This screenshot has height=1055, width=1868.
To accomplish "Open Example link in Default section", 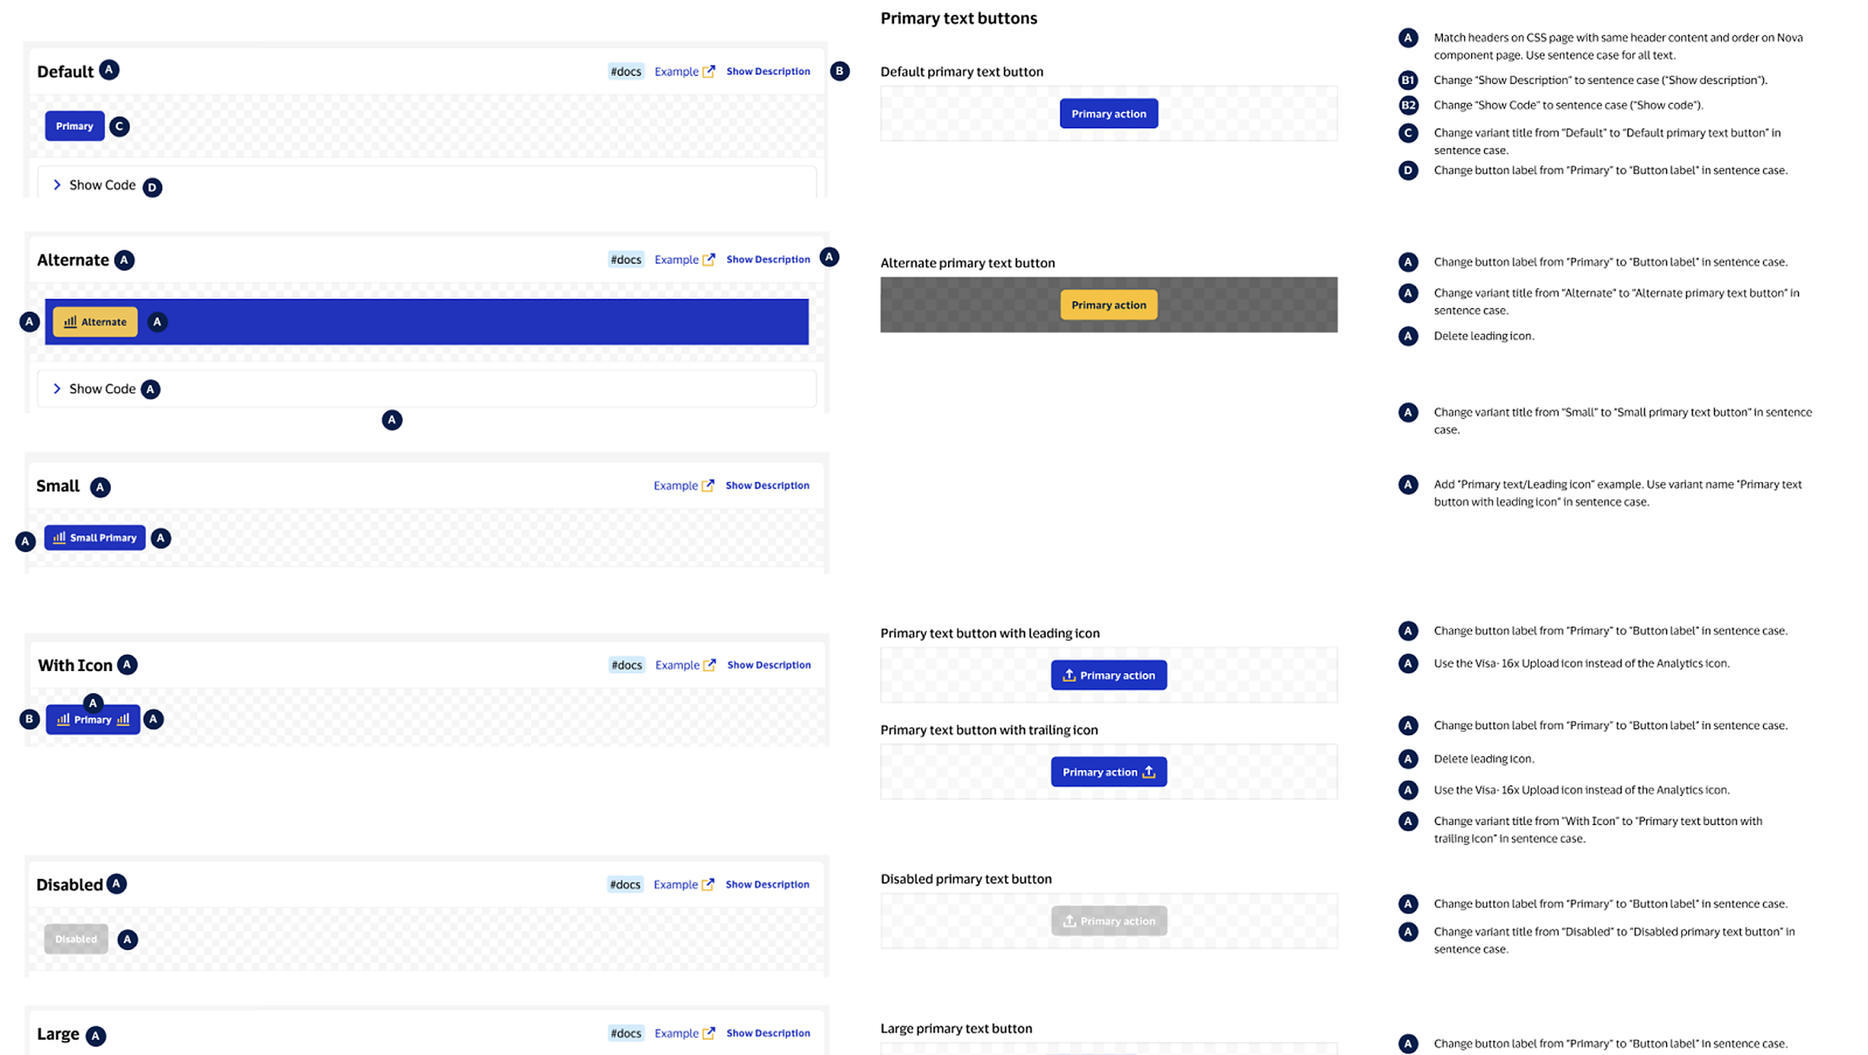I will pos(676,71).
